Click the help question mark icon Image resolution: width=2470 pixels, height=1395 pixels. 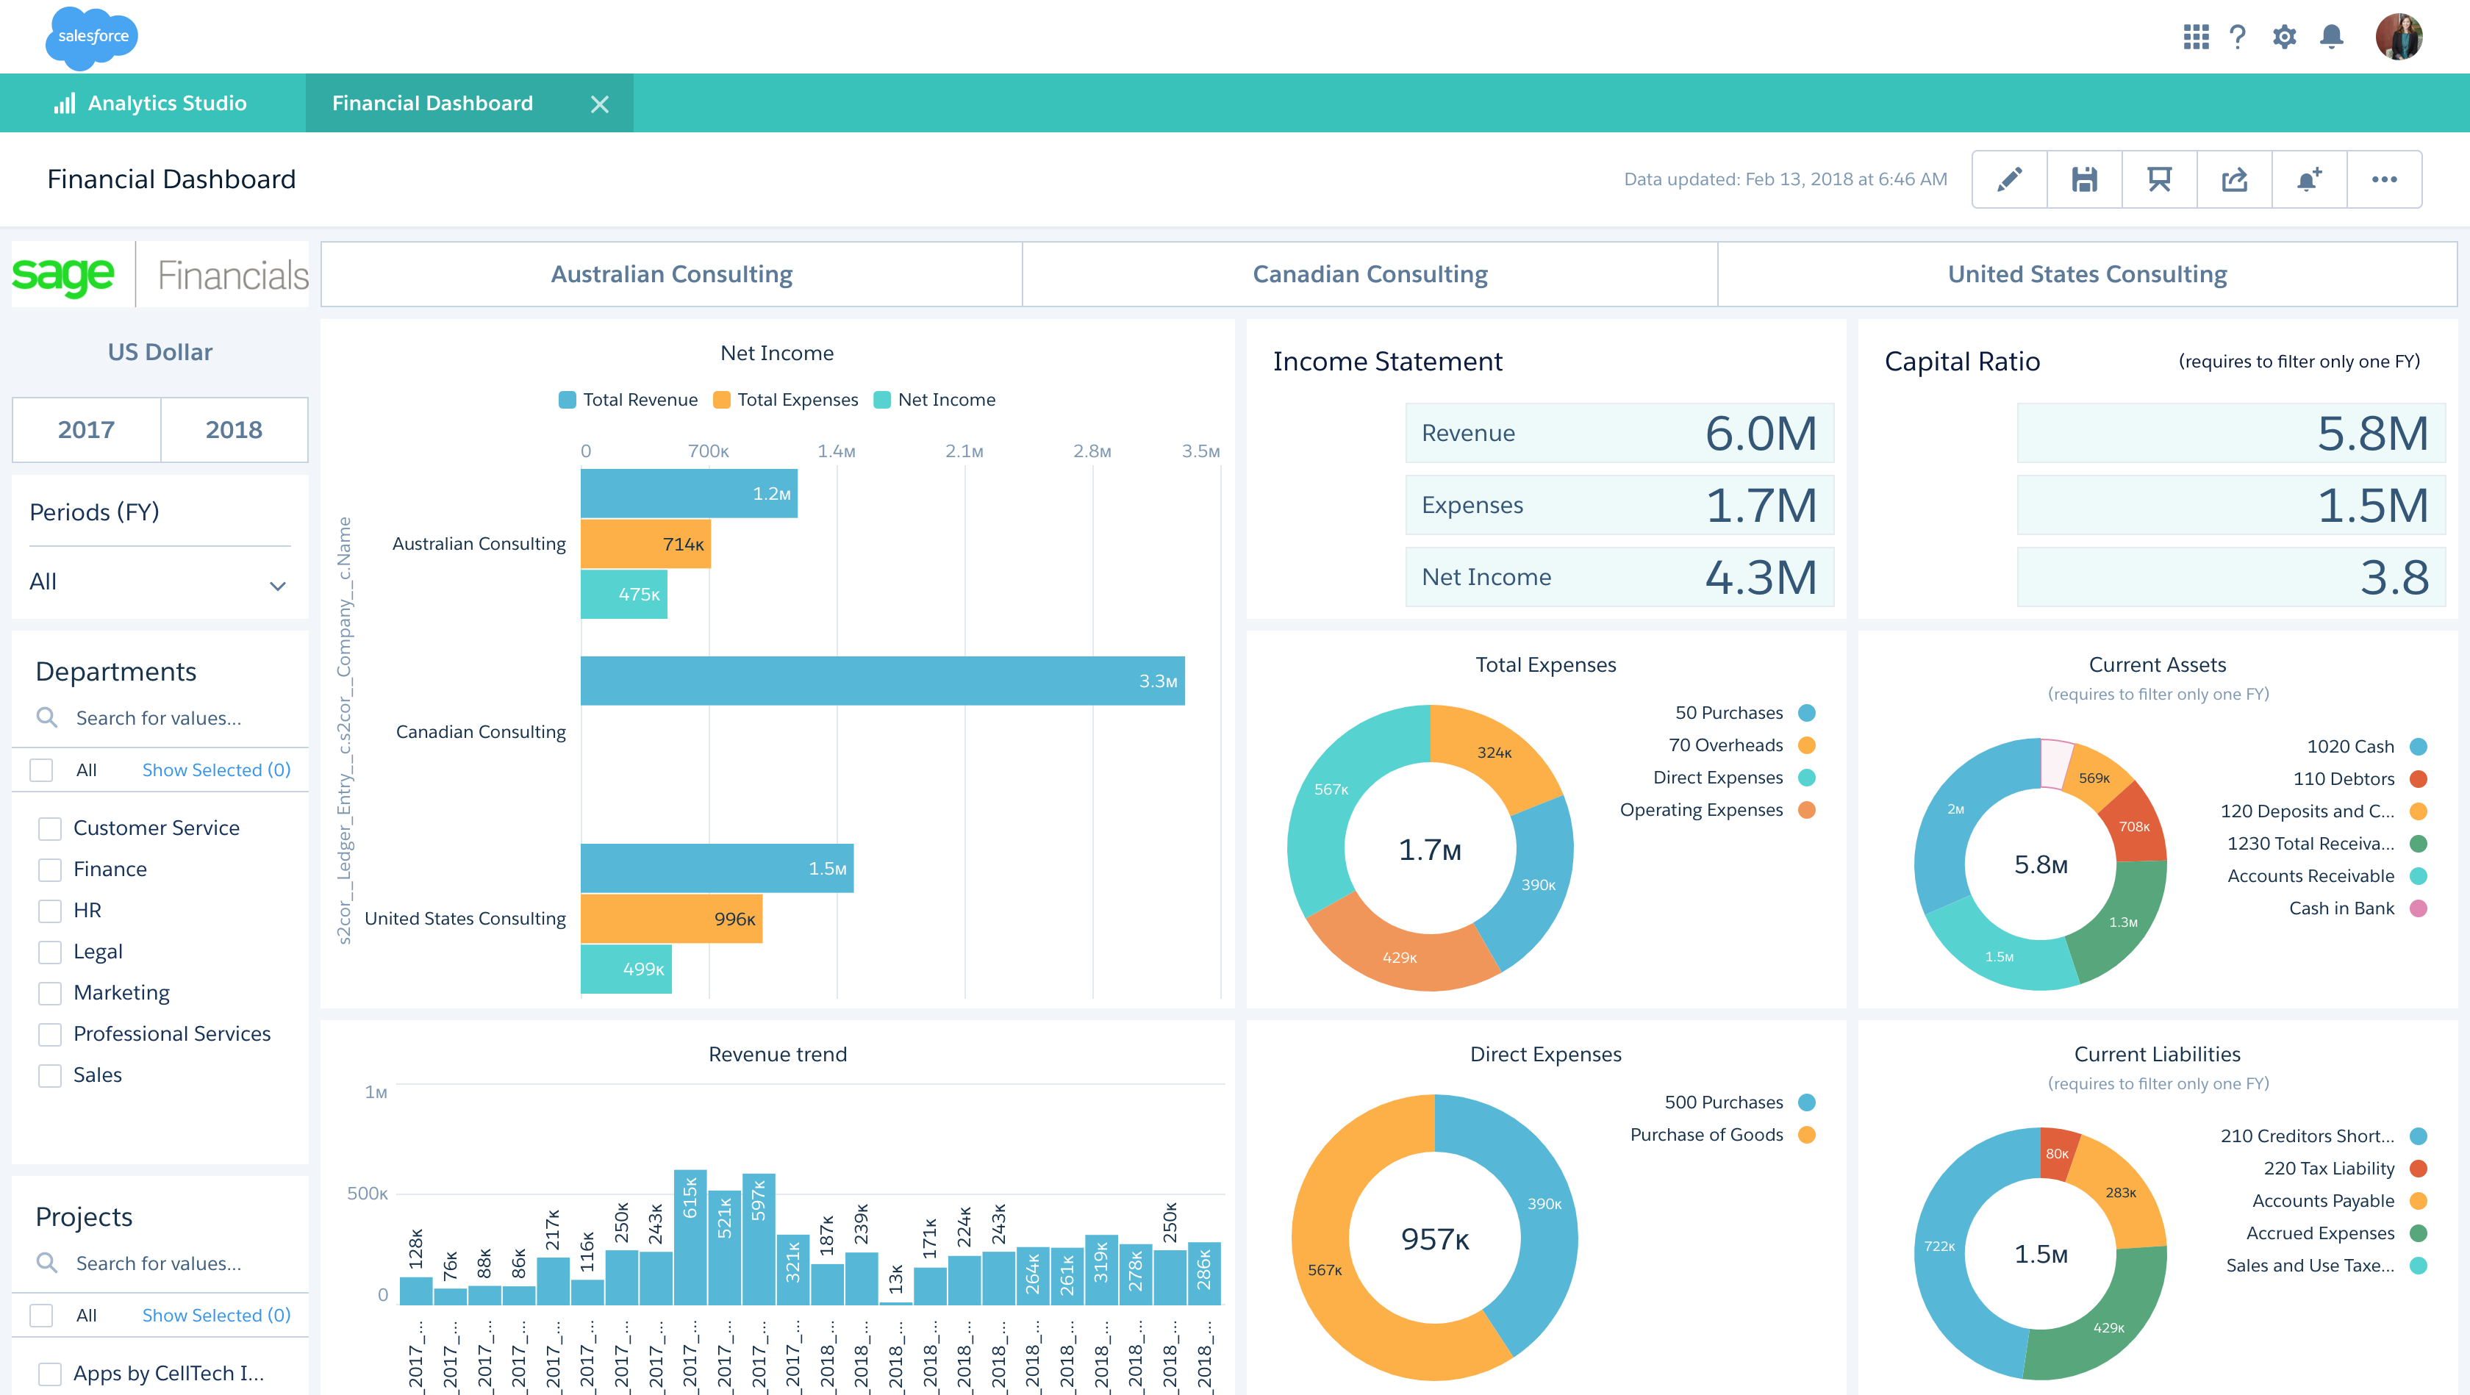[2238, 37]
